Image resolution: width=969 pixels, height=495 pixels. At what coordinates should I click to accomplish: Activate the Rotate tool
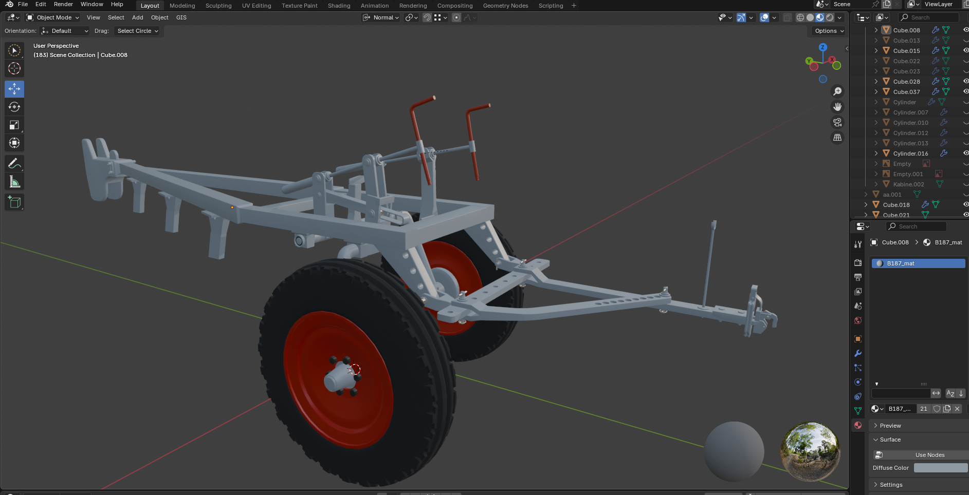tap(14, 107)
